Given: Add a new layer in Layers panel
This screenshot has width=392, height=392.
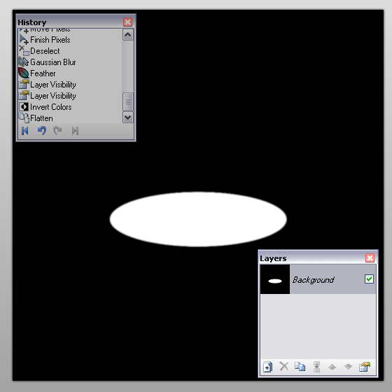Looking at the screenshot, I should (267, 367).
